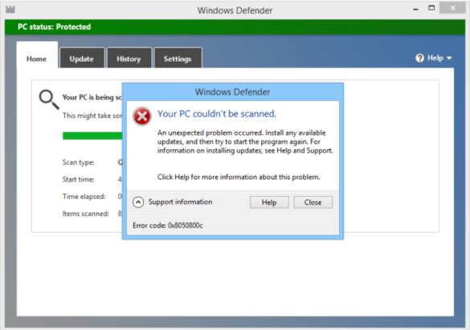Click the Help button in error dialog
Viewport: 470px width, 330px height.
point(269,202)
